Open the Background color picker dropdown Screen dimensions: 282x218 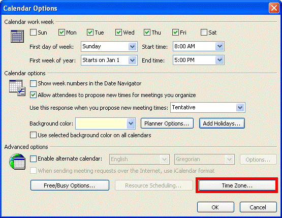pyautogui.click(x=131, y=123)
